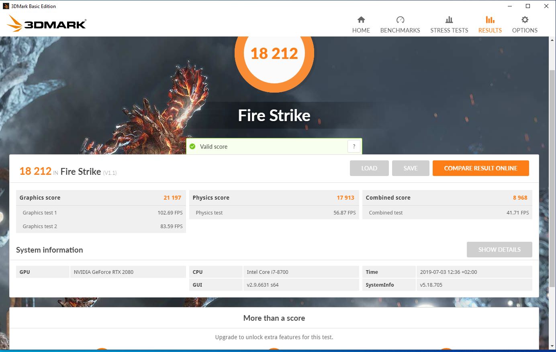Click Graphics test 1 102.69 FPS row
556x352 pixels.
pos(101,212)
